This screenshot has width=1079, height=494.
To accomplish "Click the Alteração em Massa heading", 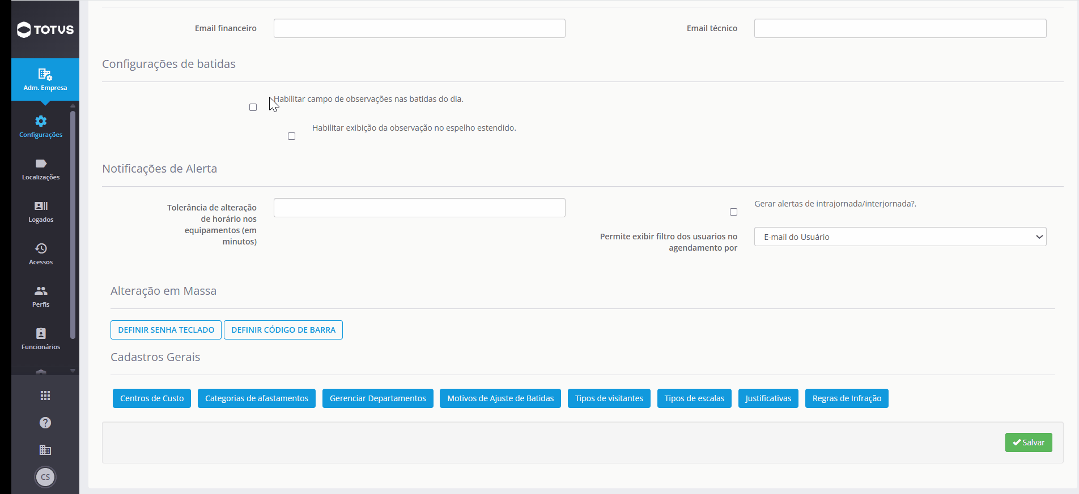I will [163, 291].
